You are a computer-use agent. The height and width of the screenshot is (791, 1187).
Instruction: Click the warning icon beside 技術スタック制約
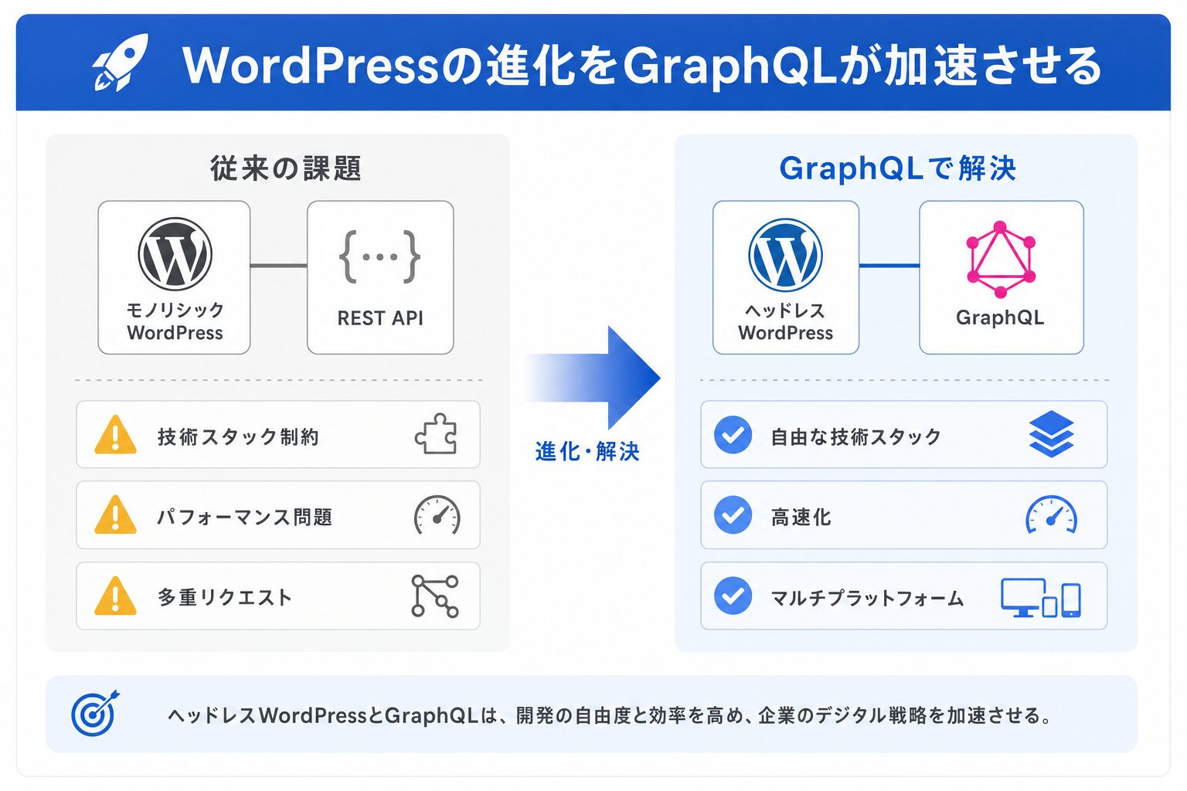(115, 434)
